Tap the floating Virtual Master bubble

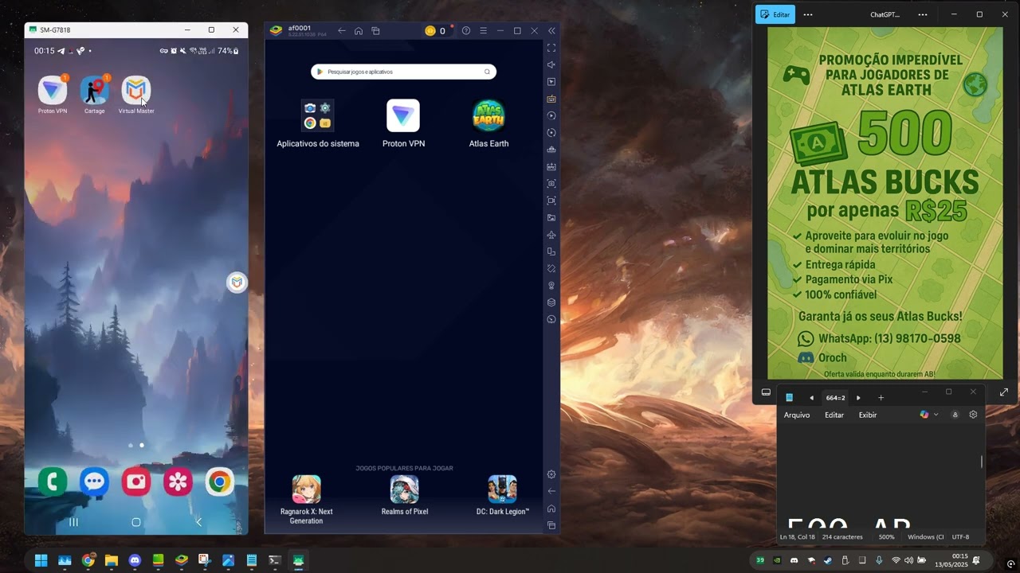237,282
